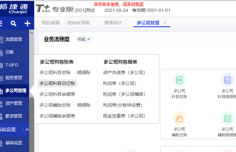Click the red 演示版本使用，请及时购买 notice
The image size is (236, 152).
coord(119,4)
